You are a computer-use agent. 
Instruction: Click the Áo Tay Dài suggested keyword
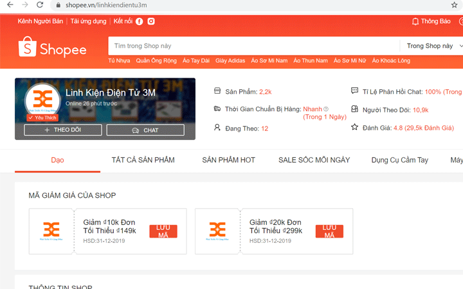point(196,61)
